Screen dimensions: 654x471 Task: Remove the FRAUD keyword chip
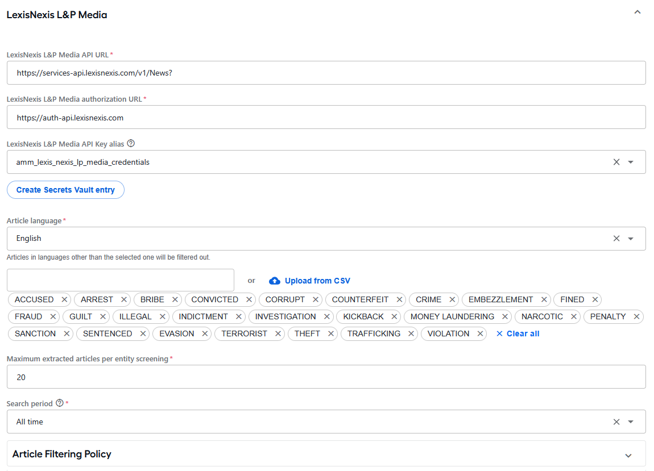coord(53,317)
